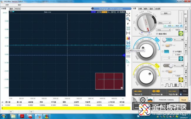Screen dimensions: 191x119
Task: Select the zoom magnifier tool
Action: tap(128, 19)
